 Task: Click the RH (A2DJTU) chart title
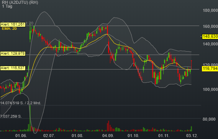(x=20, y=2)
